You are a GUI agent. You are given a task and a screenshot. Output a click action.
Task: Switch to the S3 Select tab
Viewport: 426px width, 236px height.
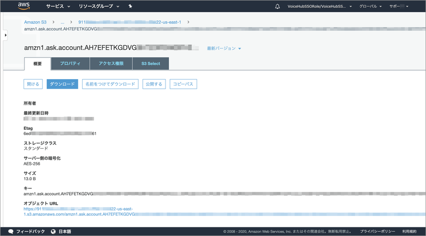coord(151,63)
